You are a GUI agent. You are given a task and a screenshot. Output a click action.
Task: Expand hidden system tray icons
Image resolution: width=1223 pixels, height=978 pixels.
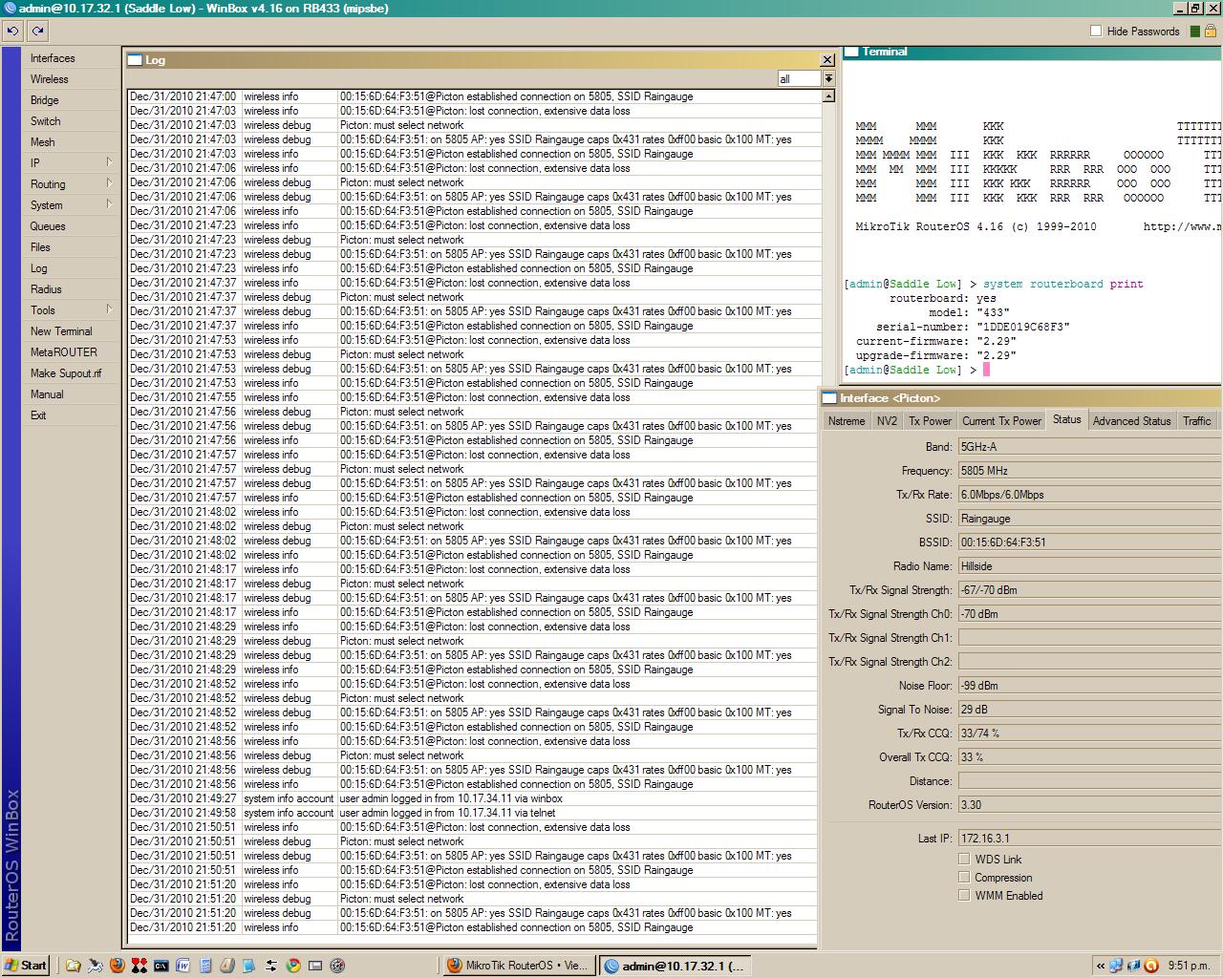tap(1101, 966)
